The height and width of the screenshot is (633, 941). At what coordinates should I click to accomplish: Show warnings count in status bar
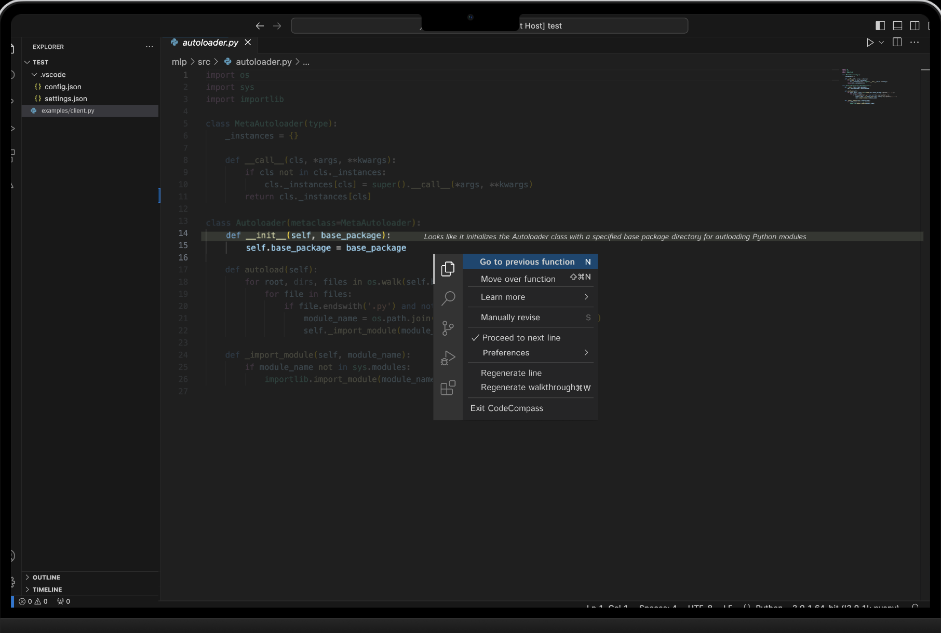[41, 601]
